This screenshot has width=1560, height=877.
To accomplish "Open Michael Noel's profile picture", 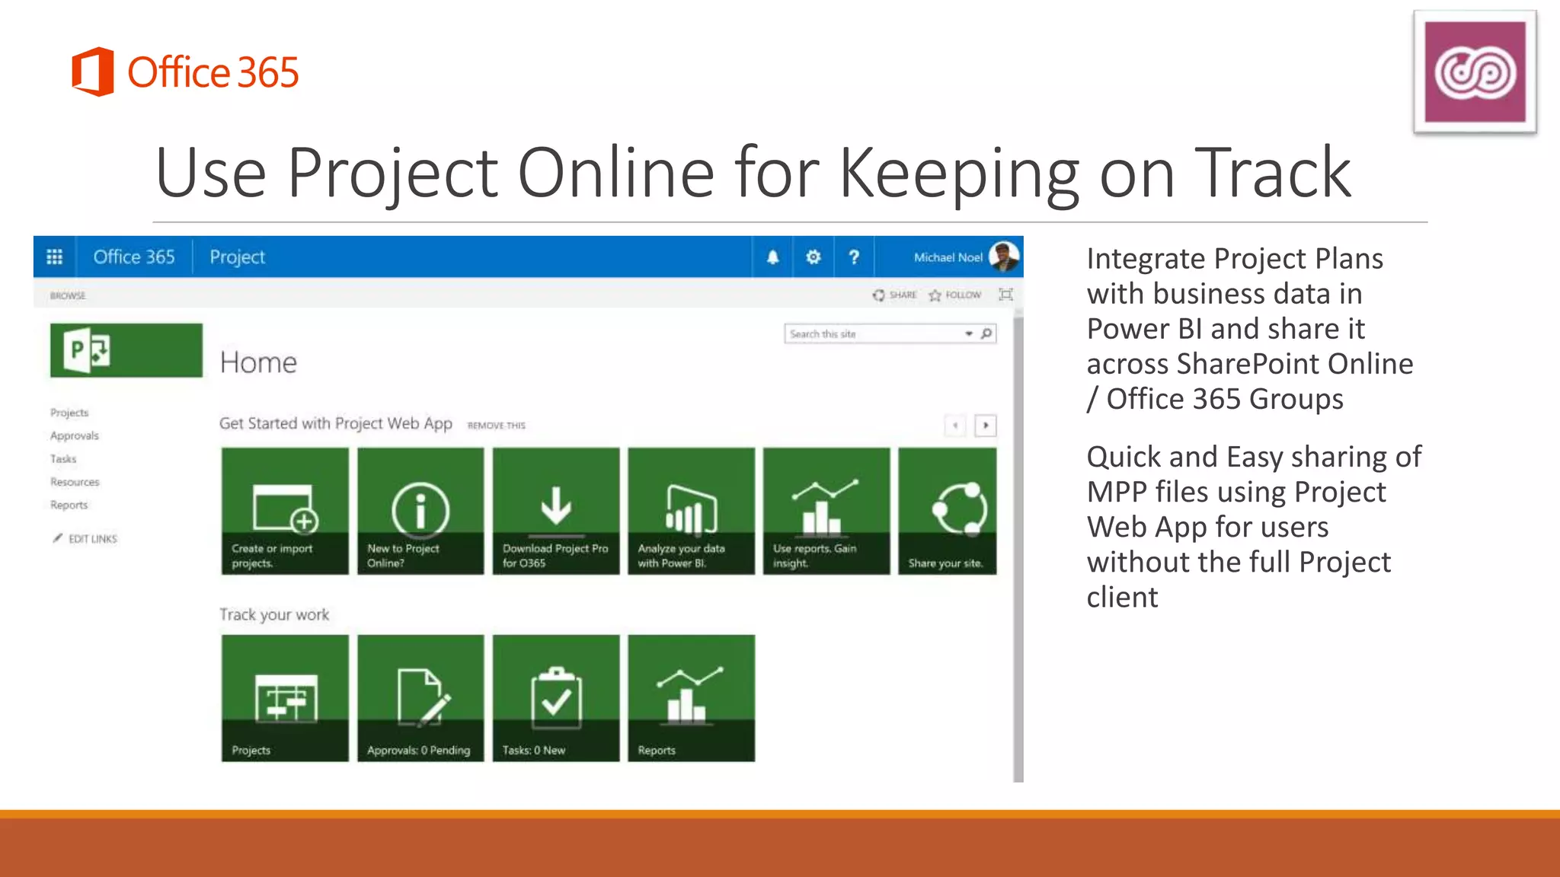I will [1004, 257].
